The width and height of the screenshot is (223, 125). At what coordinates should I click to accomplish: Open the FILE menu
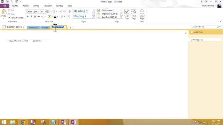pyautogui.click(x=5, y=6)
